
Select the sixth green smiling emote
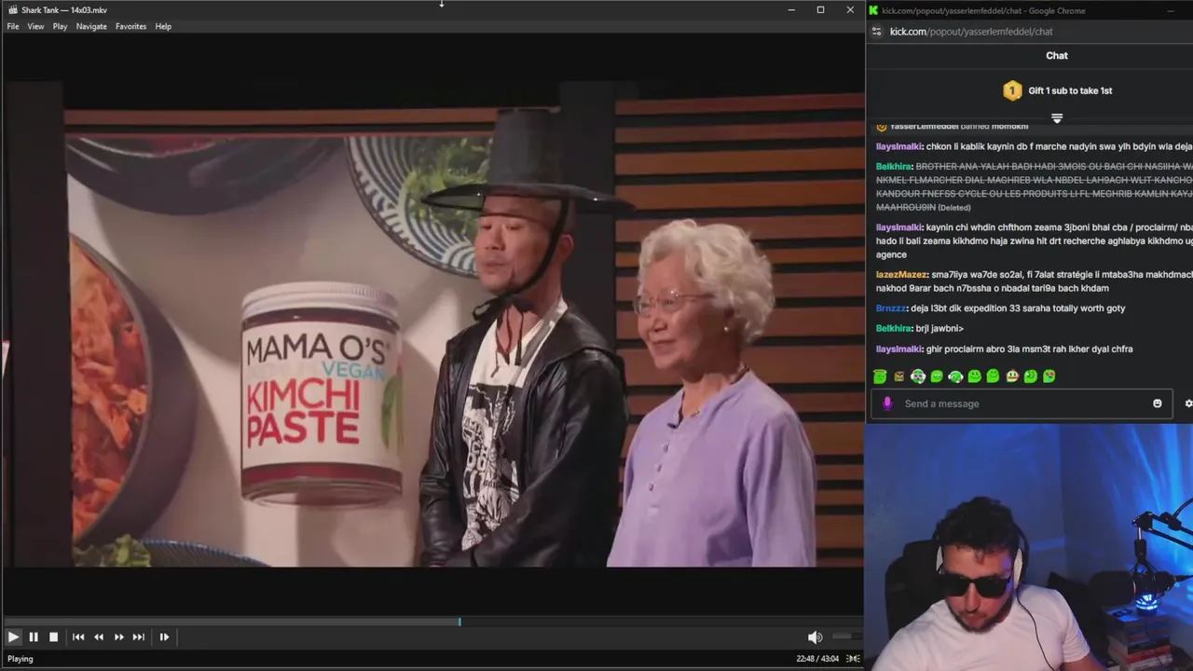click(974, 377)
